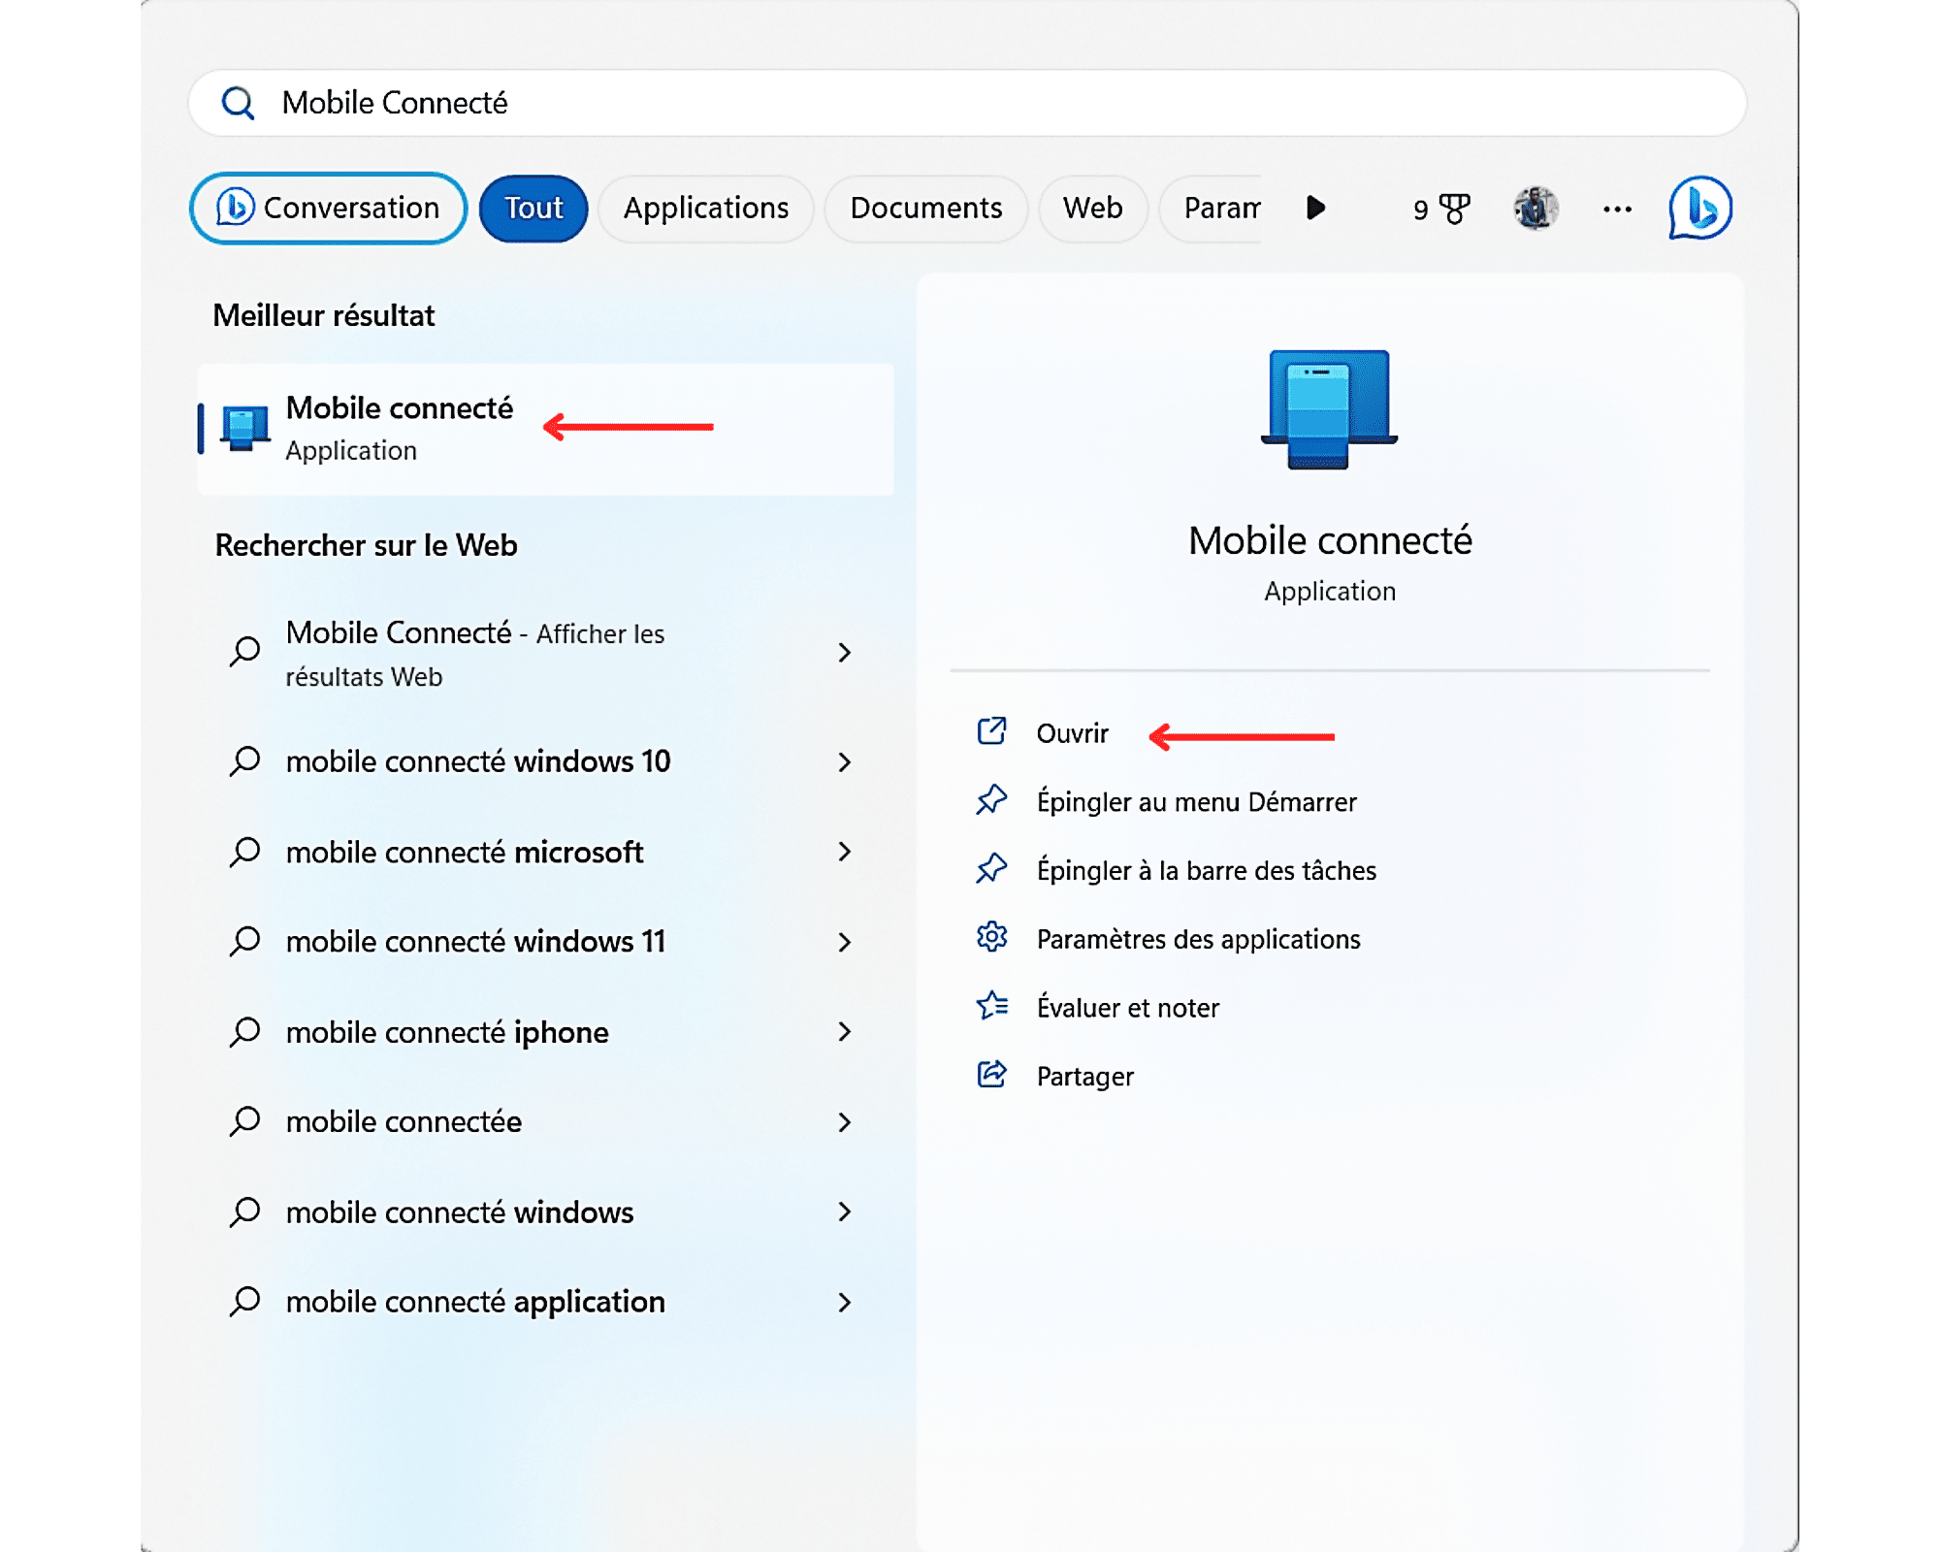Click the Ouvrir action
The height and width of the screenshot is (1552, 1940).
click(x=1072, y=733)
